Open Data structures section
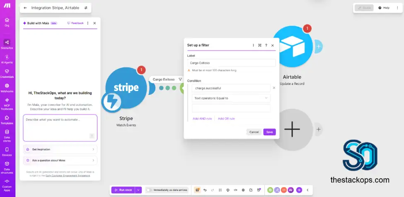This screenshot has height=197, width=404. pos(7,168)
